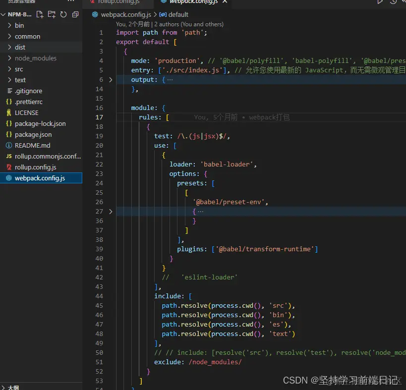The width and height of the screenshot is (406, 390).
Task: Click the JS icon of rollup.commonjs.conf
Action: pos(9,156)
